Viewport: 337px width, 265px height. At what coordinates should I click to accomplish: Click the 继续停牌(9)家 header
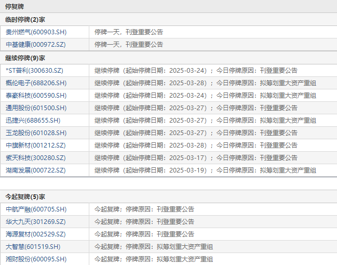(x=25, y=58)
